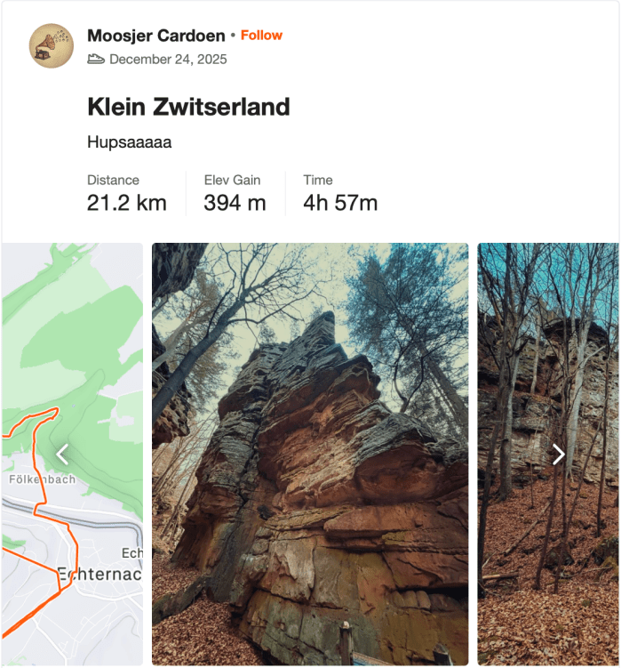Click the Fölkenbach label on map

(x=42, y=479)
